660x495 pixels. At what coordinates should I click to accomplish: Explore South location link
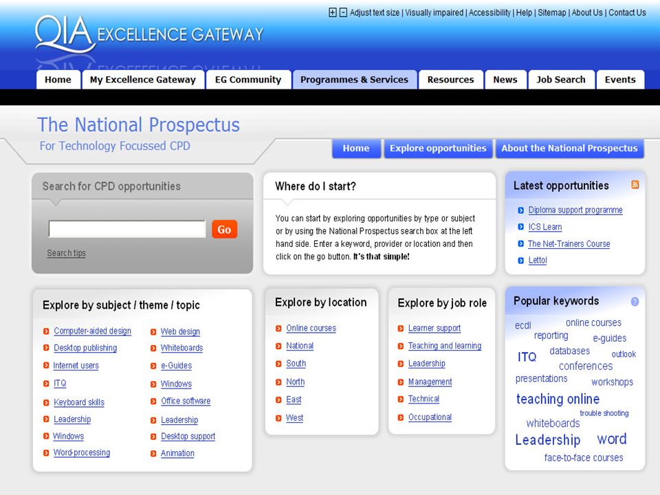click(x=296, y=364)
